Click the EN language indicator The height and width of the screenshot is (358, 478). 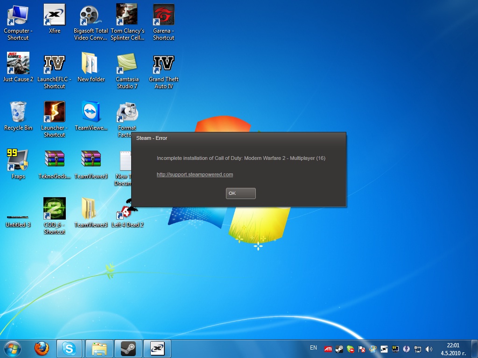[313, 348]
